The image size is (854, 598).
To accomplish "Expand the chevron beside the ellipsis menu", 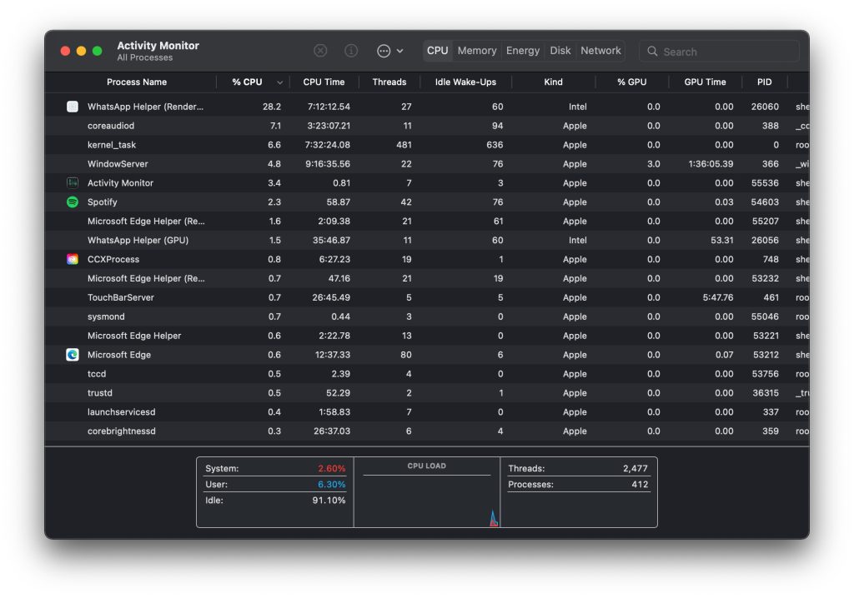I will [399, 51].
